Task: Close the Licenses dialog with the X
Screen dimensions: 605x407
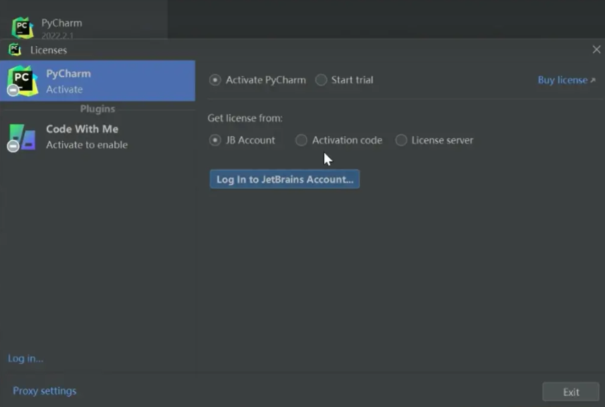Action: [x=596, y=49]
